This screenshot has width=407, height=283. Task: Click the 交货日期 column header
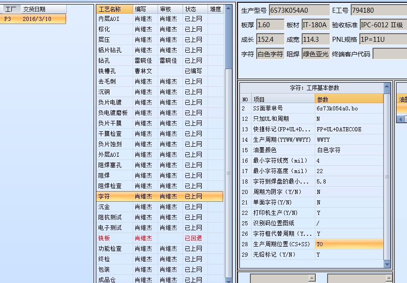tap(44, 9)
